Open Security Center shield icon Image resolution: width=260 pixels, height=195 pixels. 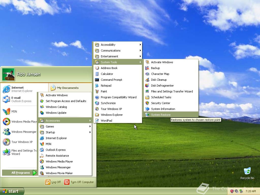click(x=147, y=103)
